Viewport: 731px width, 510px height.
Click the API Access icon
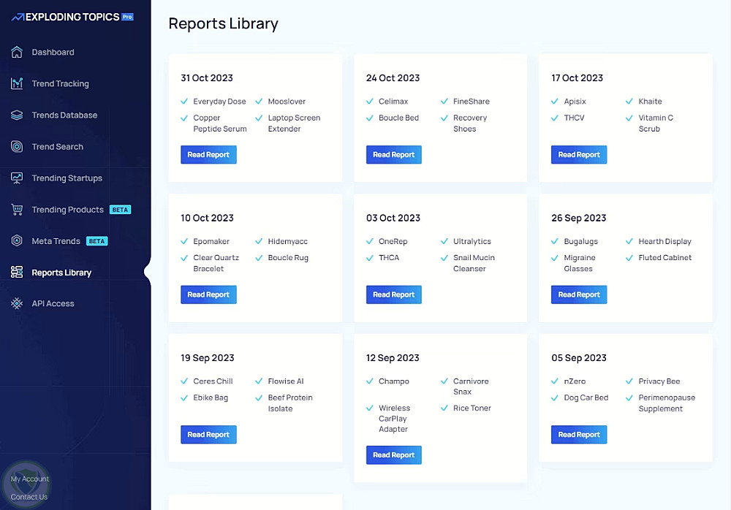point(17,303)
